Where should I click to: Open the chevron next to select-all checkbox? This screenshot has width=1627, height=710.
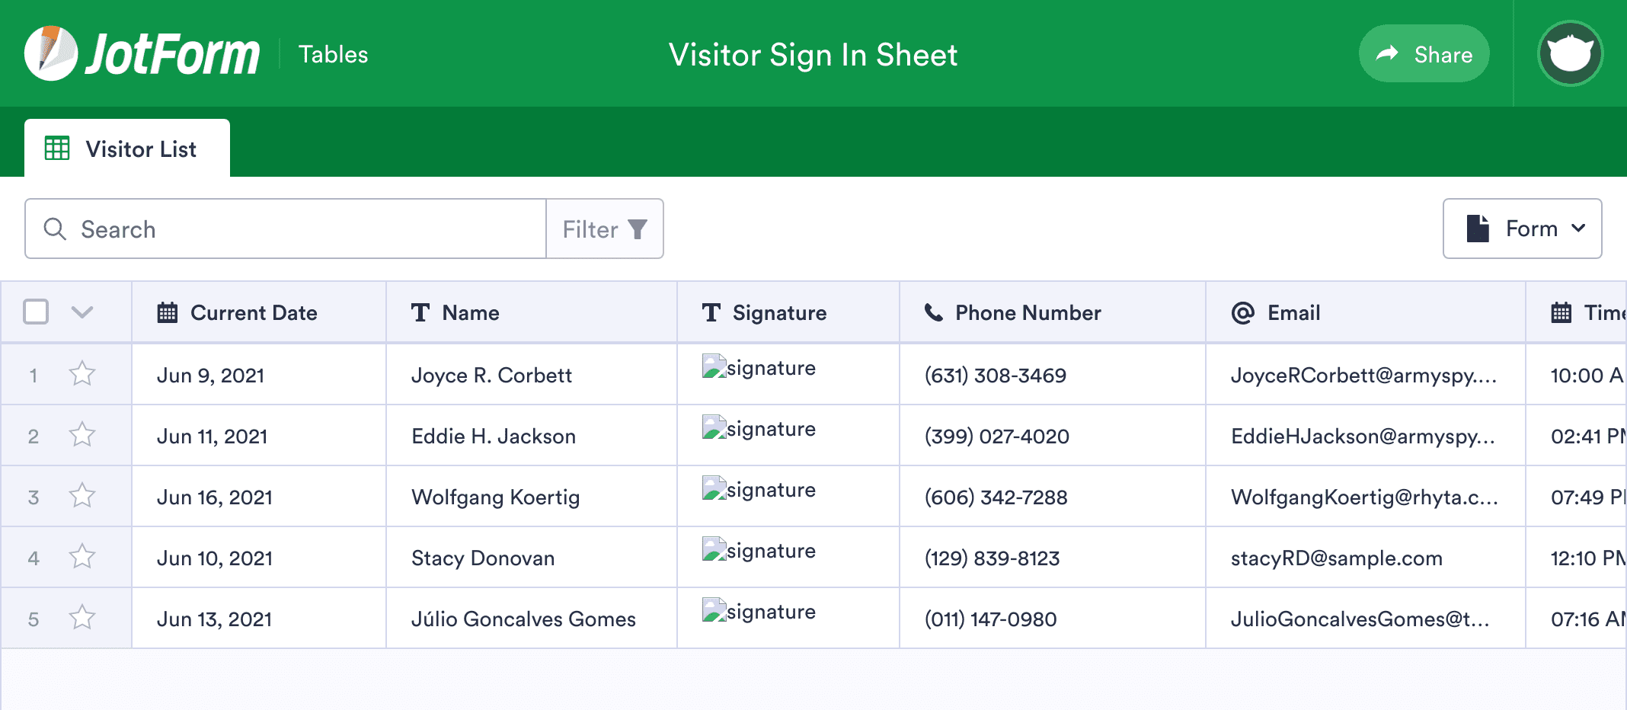tap(83, 312)
